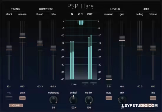The width and height of the screenshot is (162, 112).
Task: Click the sc hpf knob
Action: tap(73, 100)
